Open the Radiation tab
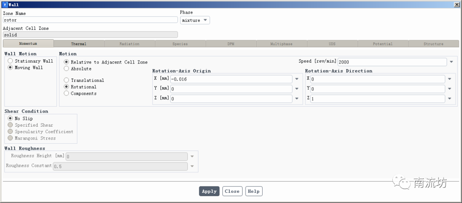Image resolution: width=462 pixels, height=203 pixels. pyautogui.click(x=130, y=44)
